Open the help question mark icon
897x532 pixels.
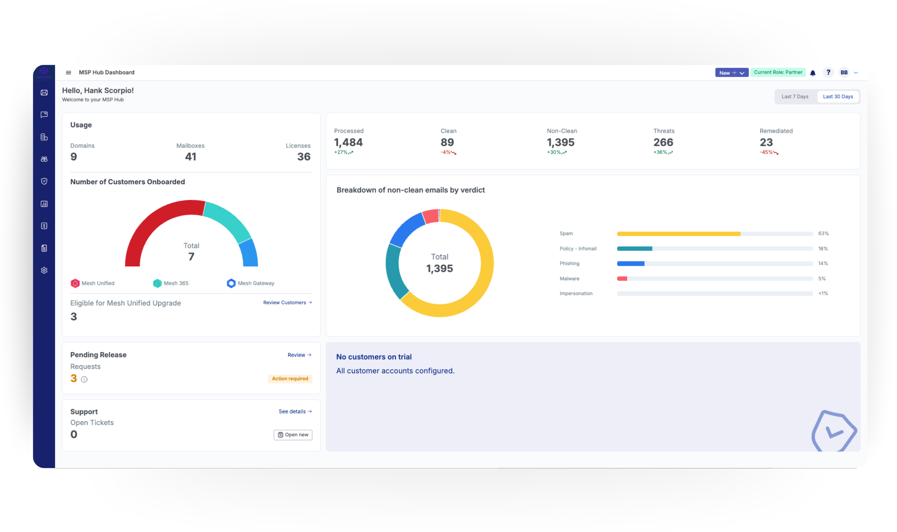click(828, 72)
